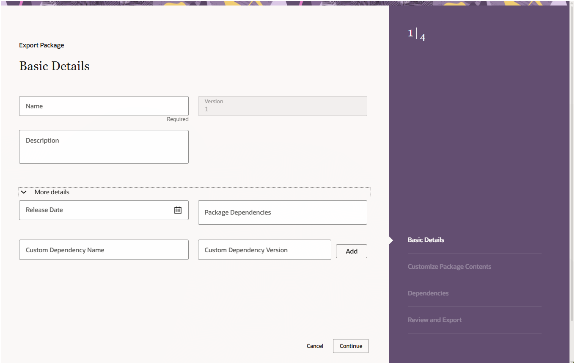This screenshot has width=575, height=364.
Task: Open the Review and Export step
Action: pos(435,320)
